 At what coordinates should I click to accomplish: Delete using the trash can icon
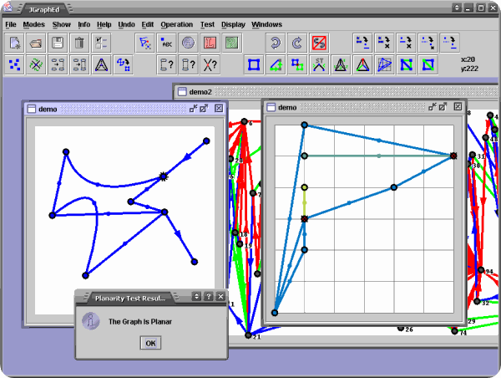click(79, 43)
